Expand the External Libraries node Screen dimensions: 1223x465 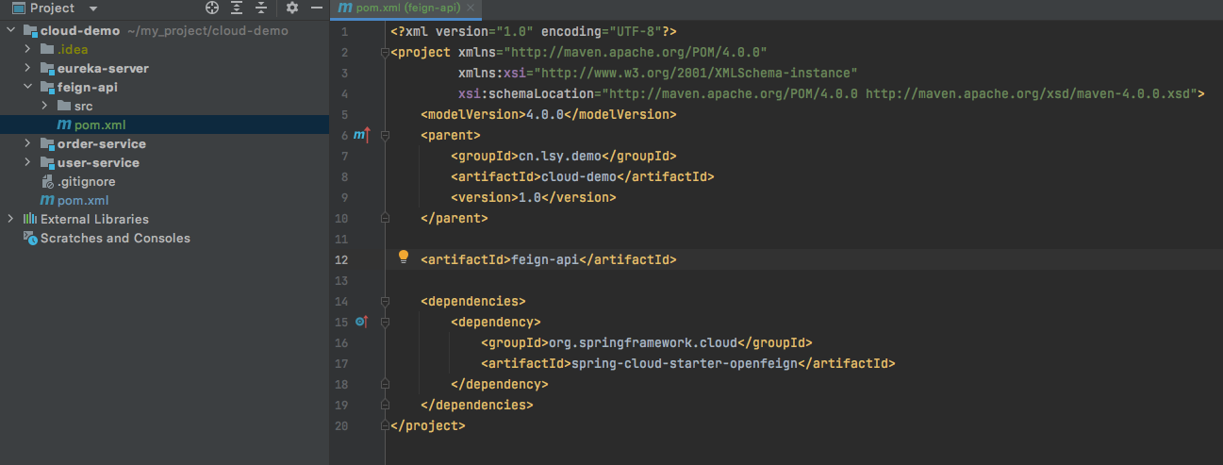point(10,219)
